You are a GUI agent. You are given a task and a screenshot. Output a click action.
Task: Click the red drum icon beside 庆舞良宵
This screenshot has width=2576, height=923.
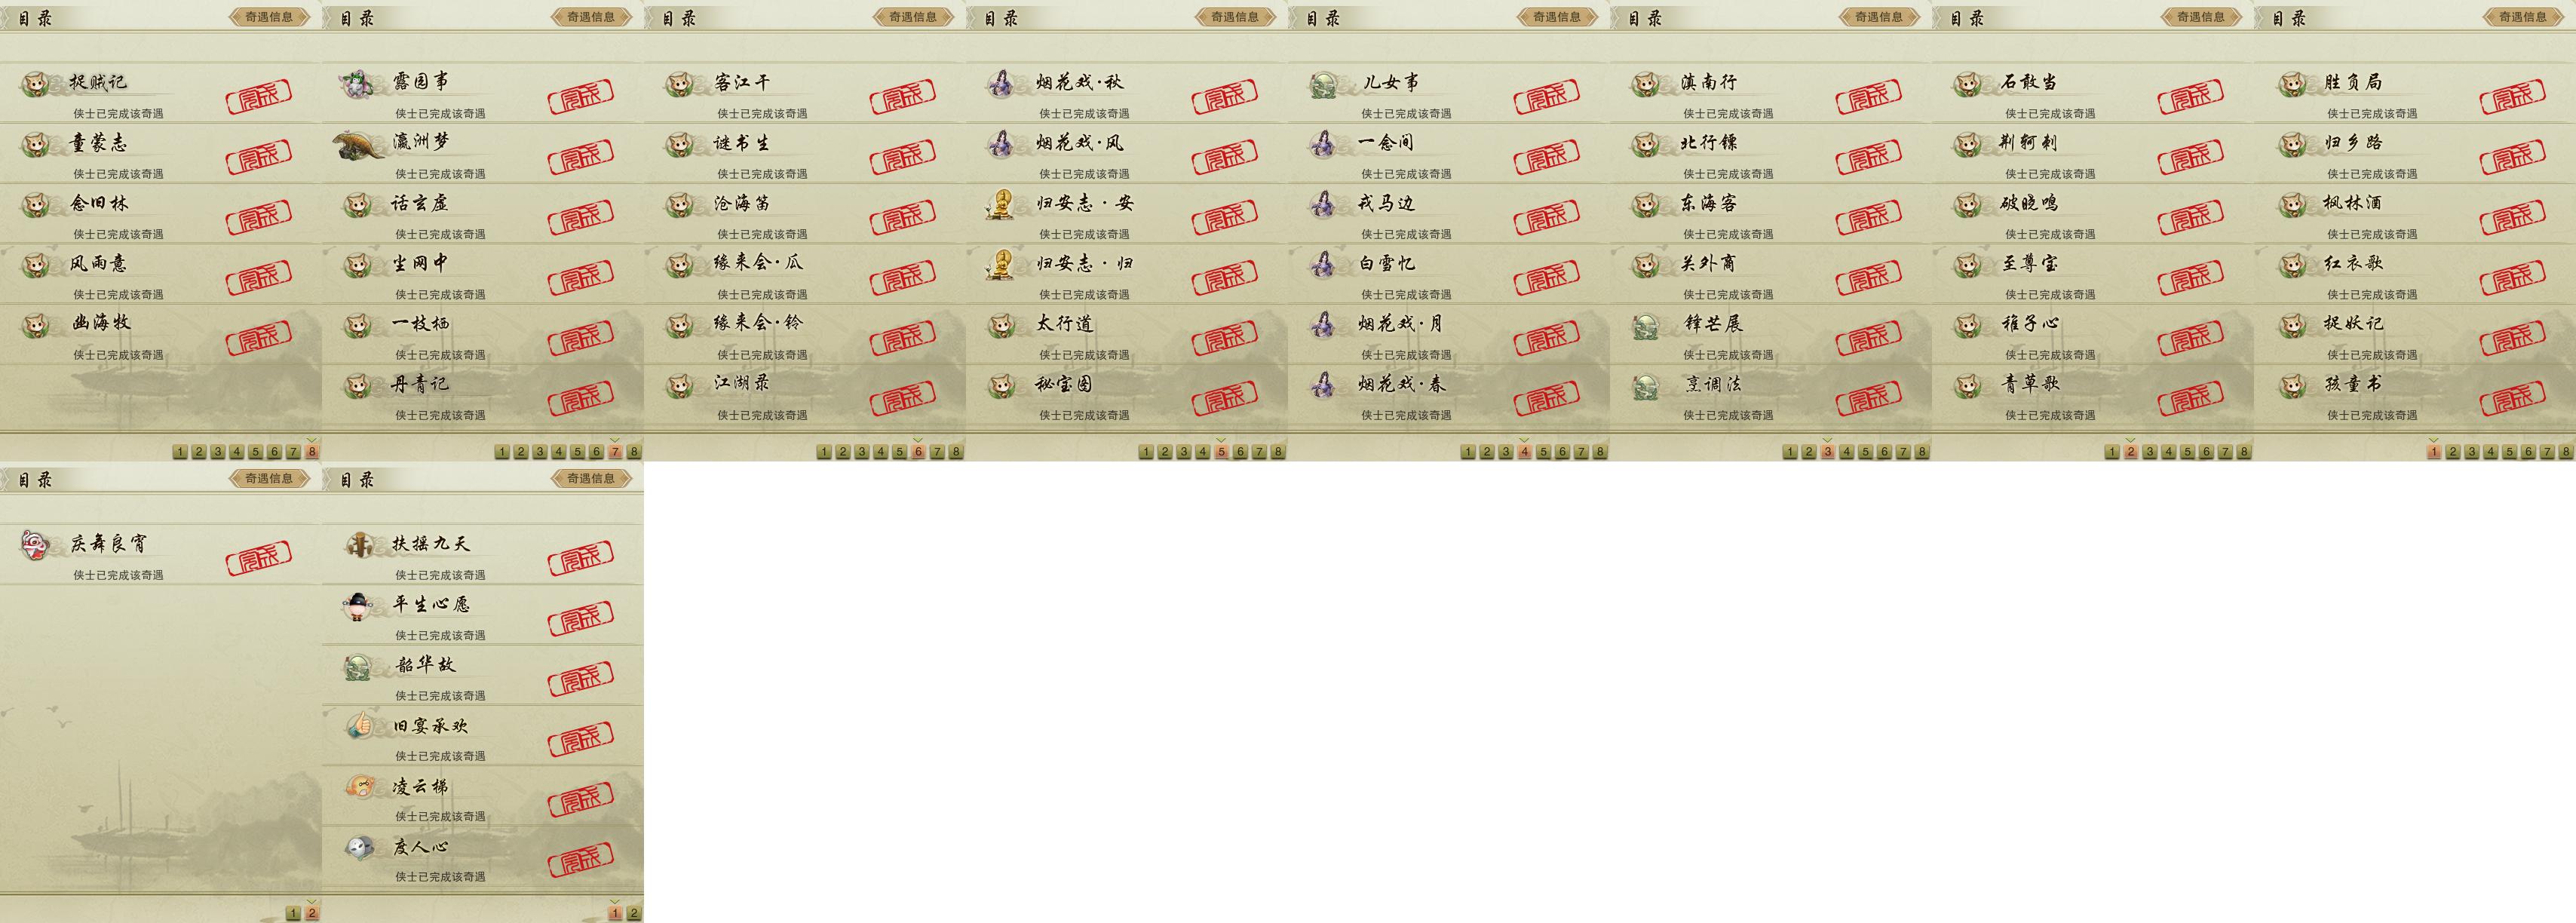(x=36, y=545)
